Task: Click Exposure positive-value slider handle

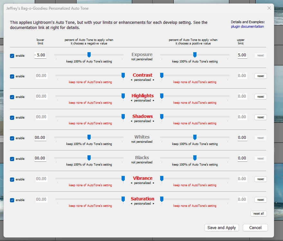Action: pyautogui.click(x=195, y=54)
